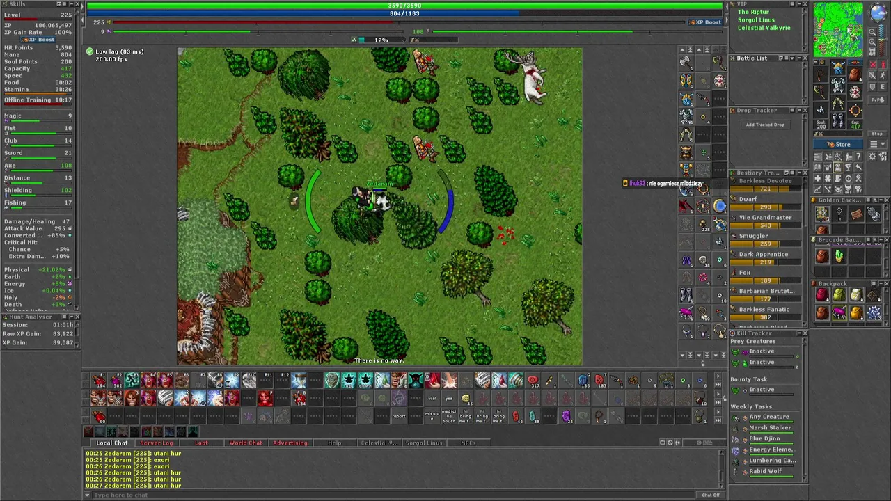Click the yes action bar button
The height and width of the screenshot is (501, 891).
click(x=449, y=398)
